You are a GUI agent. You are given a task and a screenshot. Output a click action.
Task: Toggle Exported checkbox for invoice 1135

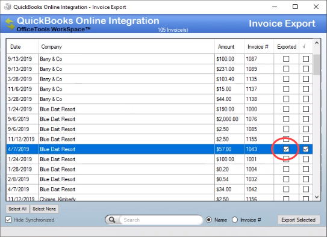286,79
